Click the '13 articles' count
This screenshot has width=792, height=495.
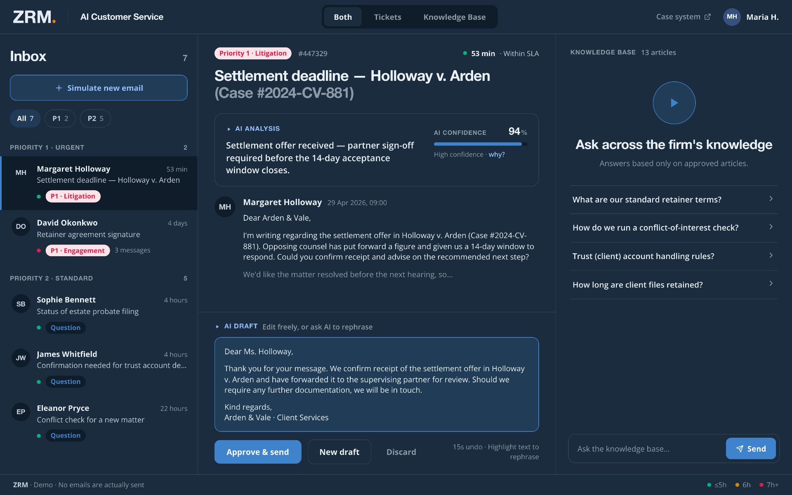point(658,52)
